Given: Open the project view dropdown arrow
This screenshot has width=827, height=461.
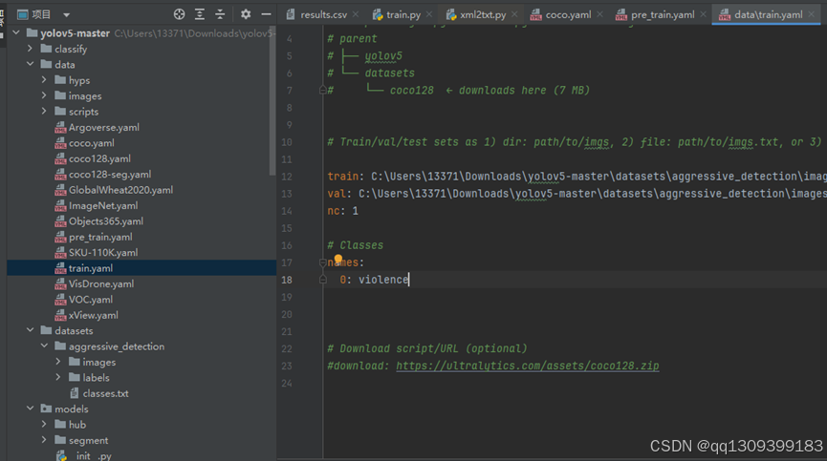Looking at the screenshot, I should 67,14.
